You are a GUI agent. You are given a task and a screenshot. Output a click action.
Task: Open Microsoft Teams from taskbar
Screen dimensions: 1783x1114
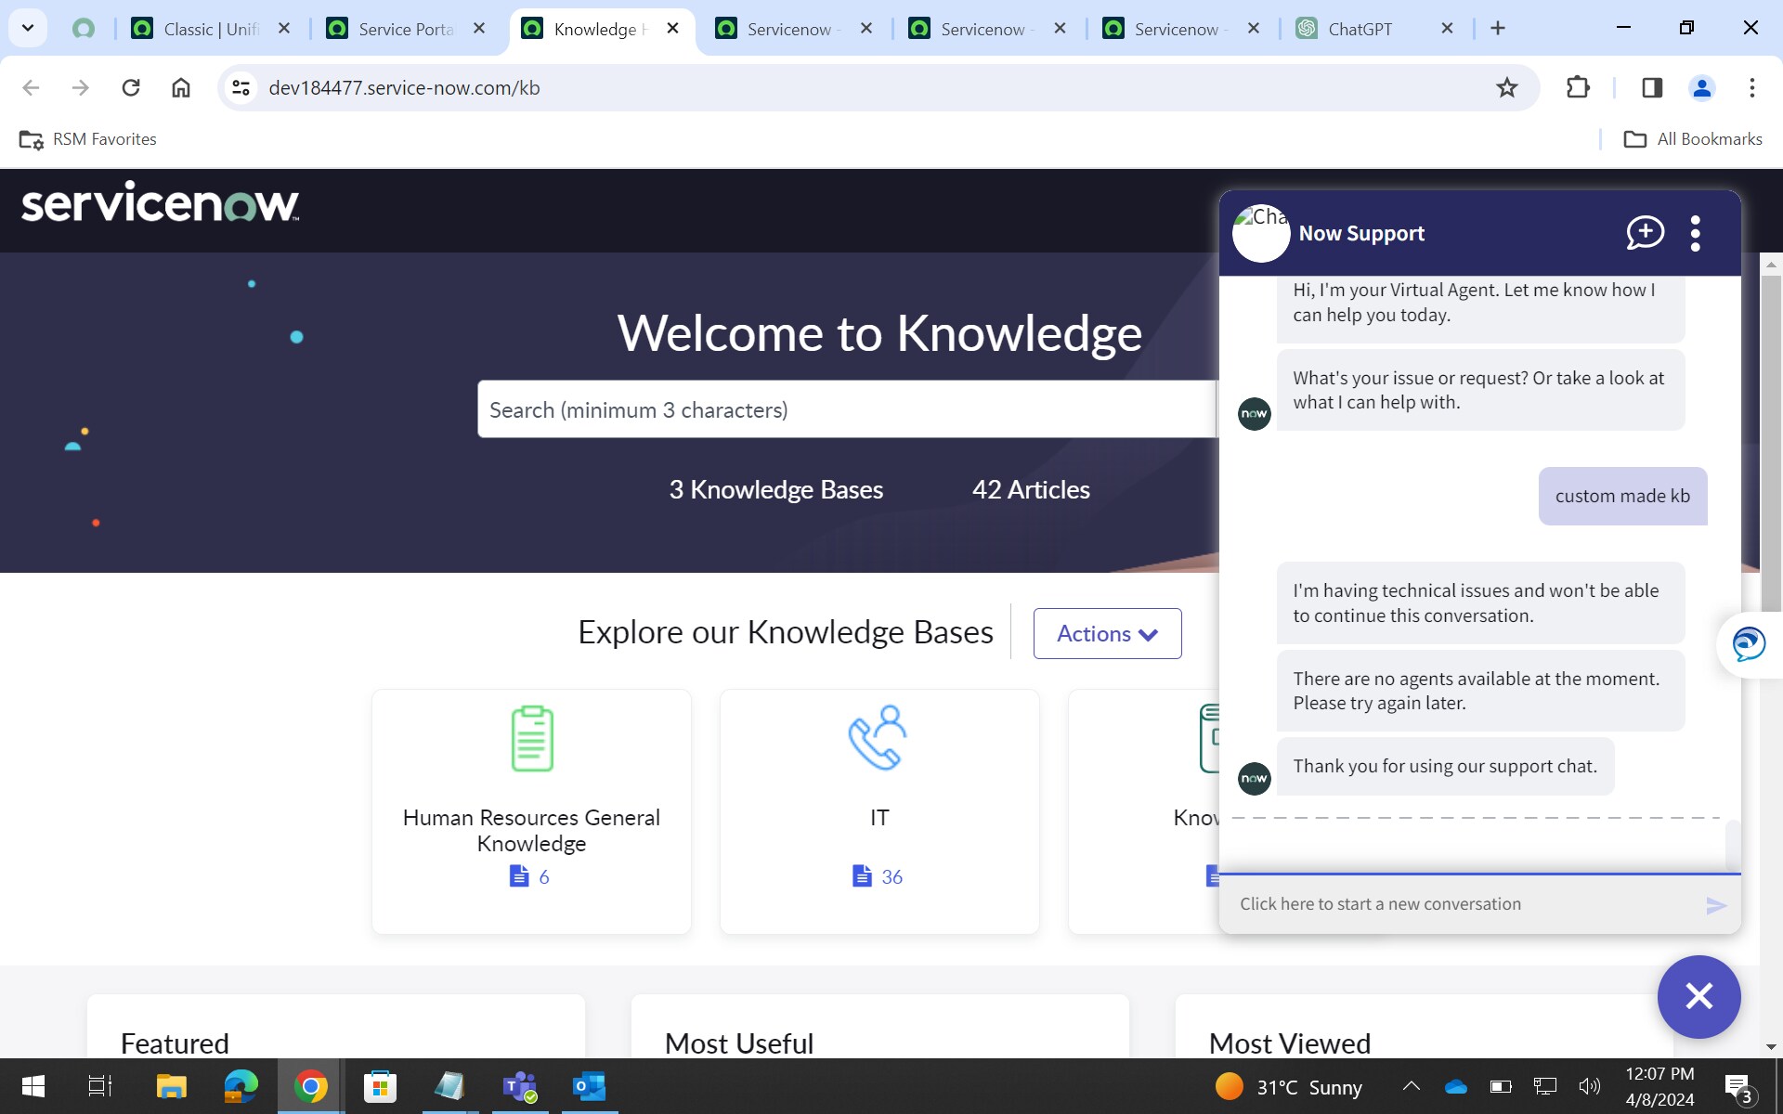coord(519,1086)
